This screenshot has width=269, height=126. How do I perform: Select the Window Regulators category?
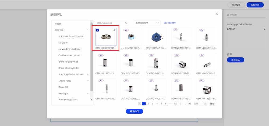pos(68,100)
